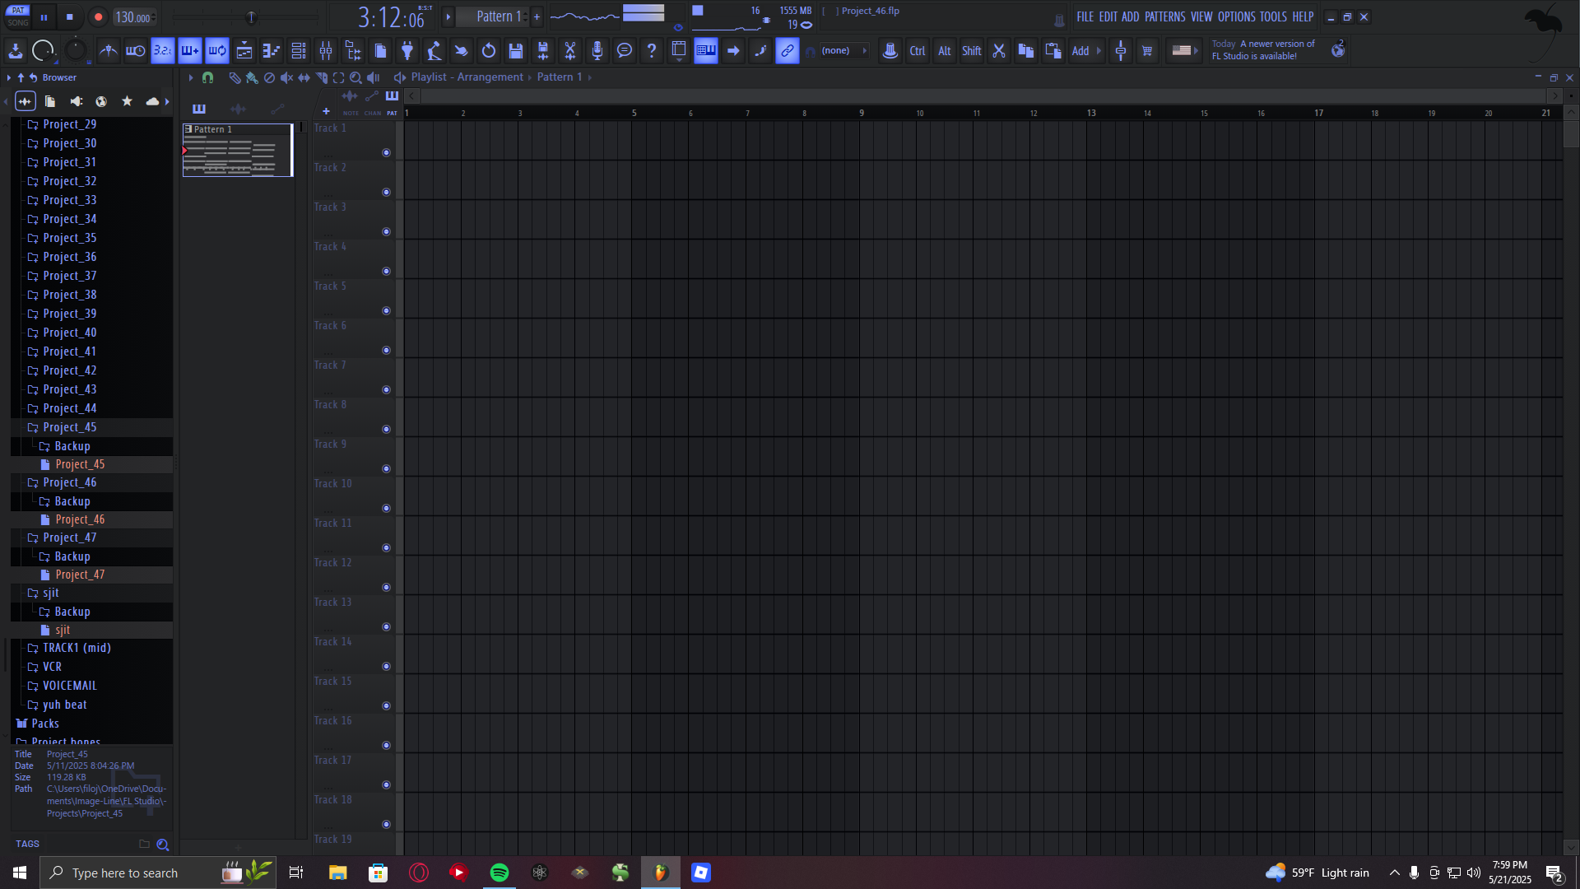Image resolution: width=1580 pixels, height=889 pixels.
Task: Open the mixer window icon
Action: (326, 51)
